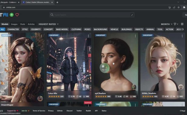Select the BUILDINGS category tag
This screenshot has width=187, height=115.
point(127,29)
